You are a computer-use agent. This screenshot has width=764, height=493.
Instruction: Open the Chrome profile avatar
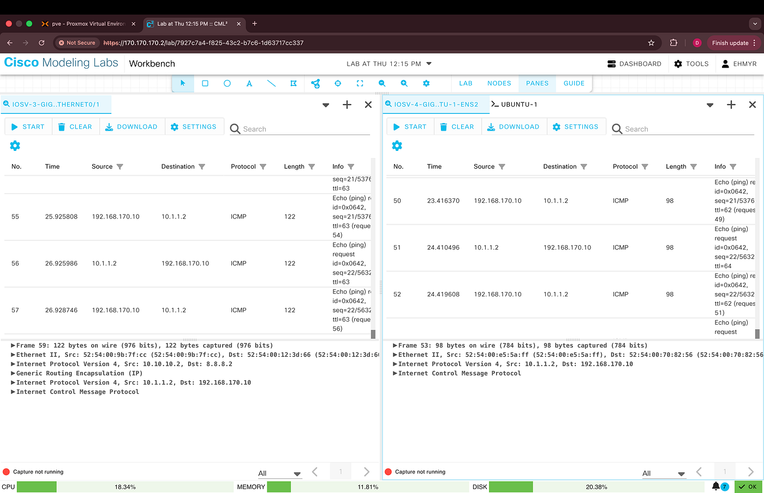point(697,42)
